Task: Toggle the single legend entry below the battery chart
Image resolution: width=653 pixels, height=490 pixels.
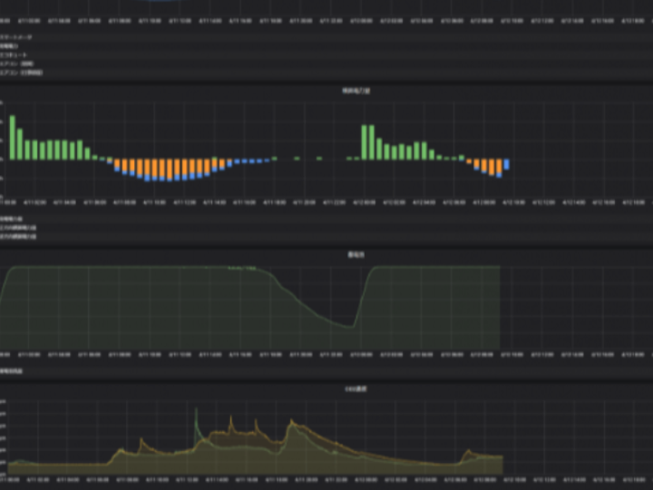Action: (12, 372)
